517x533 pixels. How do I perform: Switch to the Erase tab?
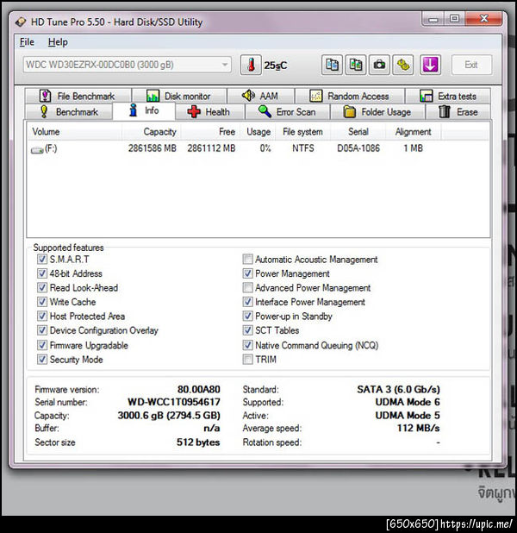458,112
